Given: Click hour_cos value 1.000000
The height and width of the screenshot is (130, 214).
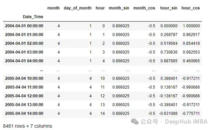Looking at the screenshot, I should point(191,26).
